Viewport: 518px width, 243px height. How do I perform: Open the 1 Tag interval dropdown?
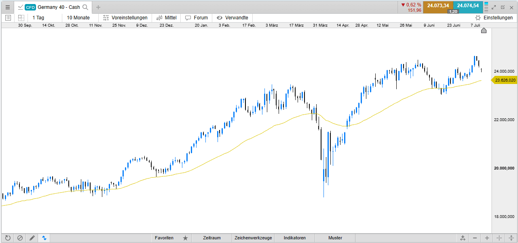click(x=38, y=18)
